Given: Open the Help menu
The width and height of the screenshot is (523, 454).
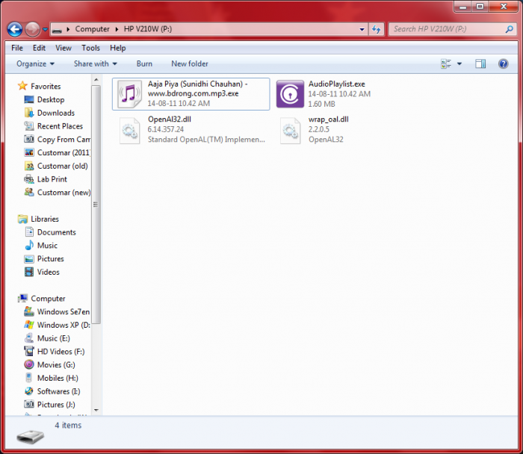Looking at the screenshot, I should pos(118,48).
